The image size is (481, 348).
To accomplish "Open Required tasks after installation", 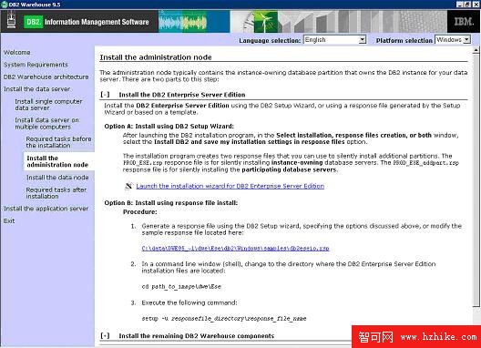I will pos(56,193).
